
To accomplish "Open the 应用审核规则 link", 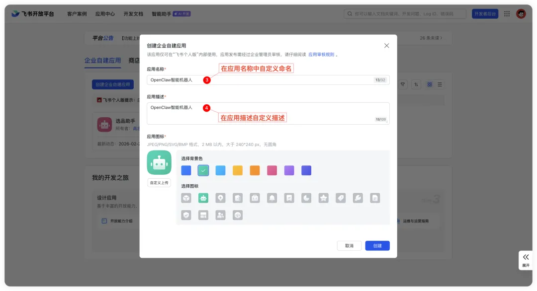I will click(321, 54).
